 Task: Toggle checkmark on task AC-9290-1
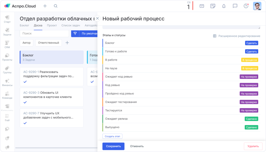click(x=25, y=82)
